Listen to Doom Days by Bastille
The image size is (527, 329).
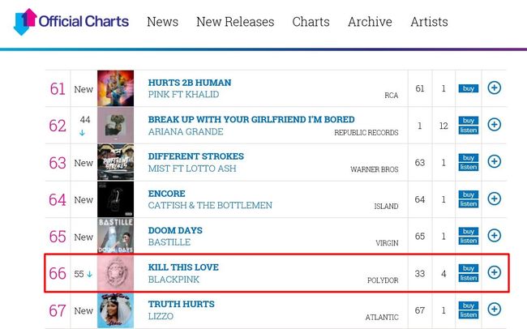tap(468, 241)
